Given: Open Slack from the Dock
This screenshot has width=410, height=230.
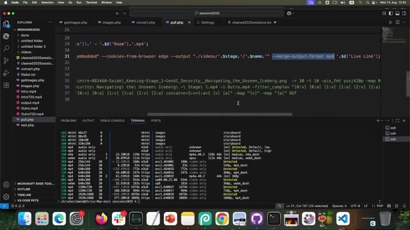Looking at the screenshot, I should coord(119,218).
